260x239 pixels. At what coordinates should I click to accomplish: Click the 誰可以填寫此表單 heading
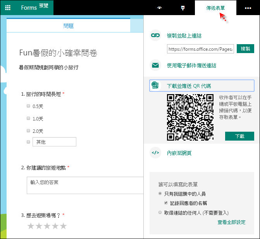click(178, 184)
